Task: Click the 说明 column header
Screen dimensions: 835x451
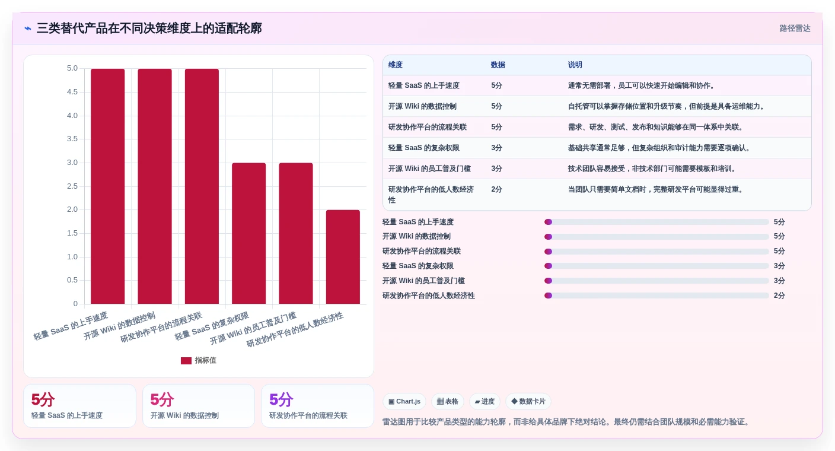Action: tap(575, 65)
